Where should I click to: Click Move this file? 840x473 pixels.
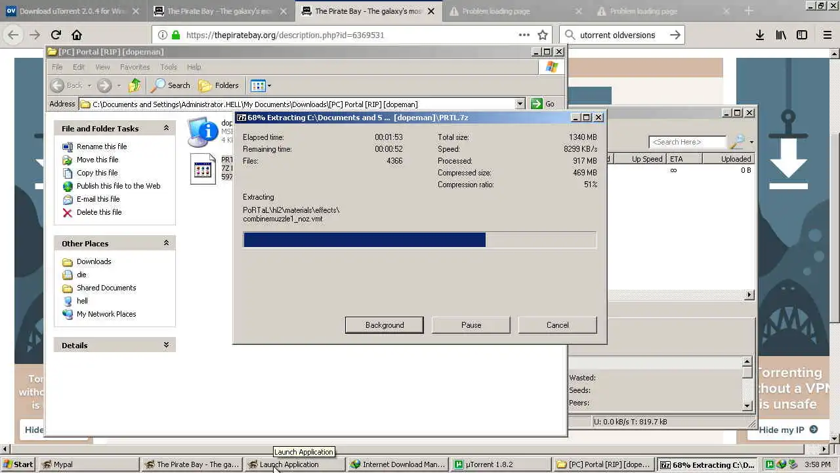[97, 160]
